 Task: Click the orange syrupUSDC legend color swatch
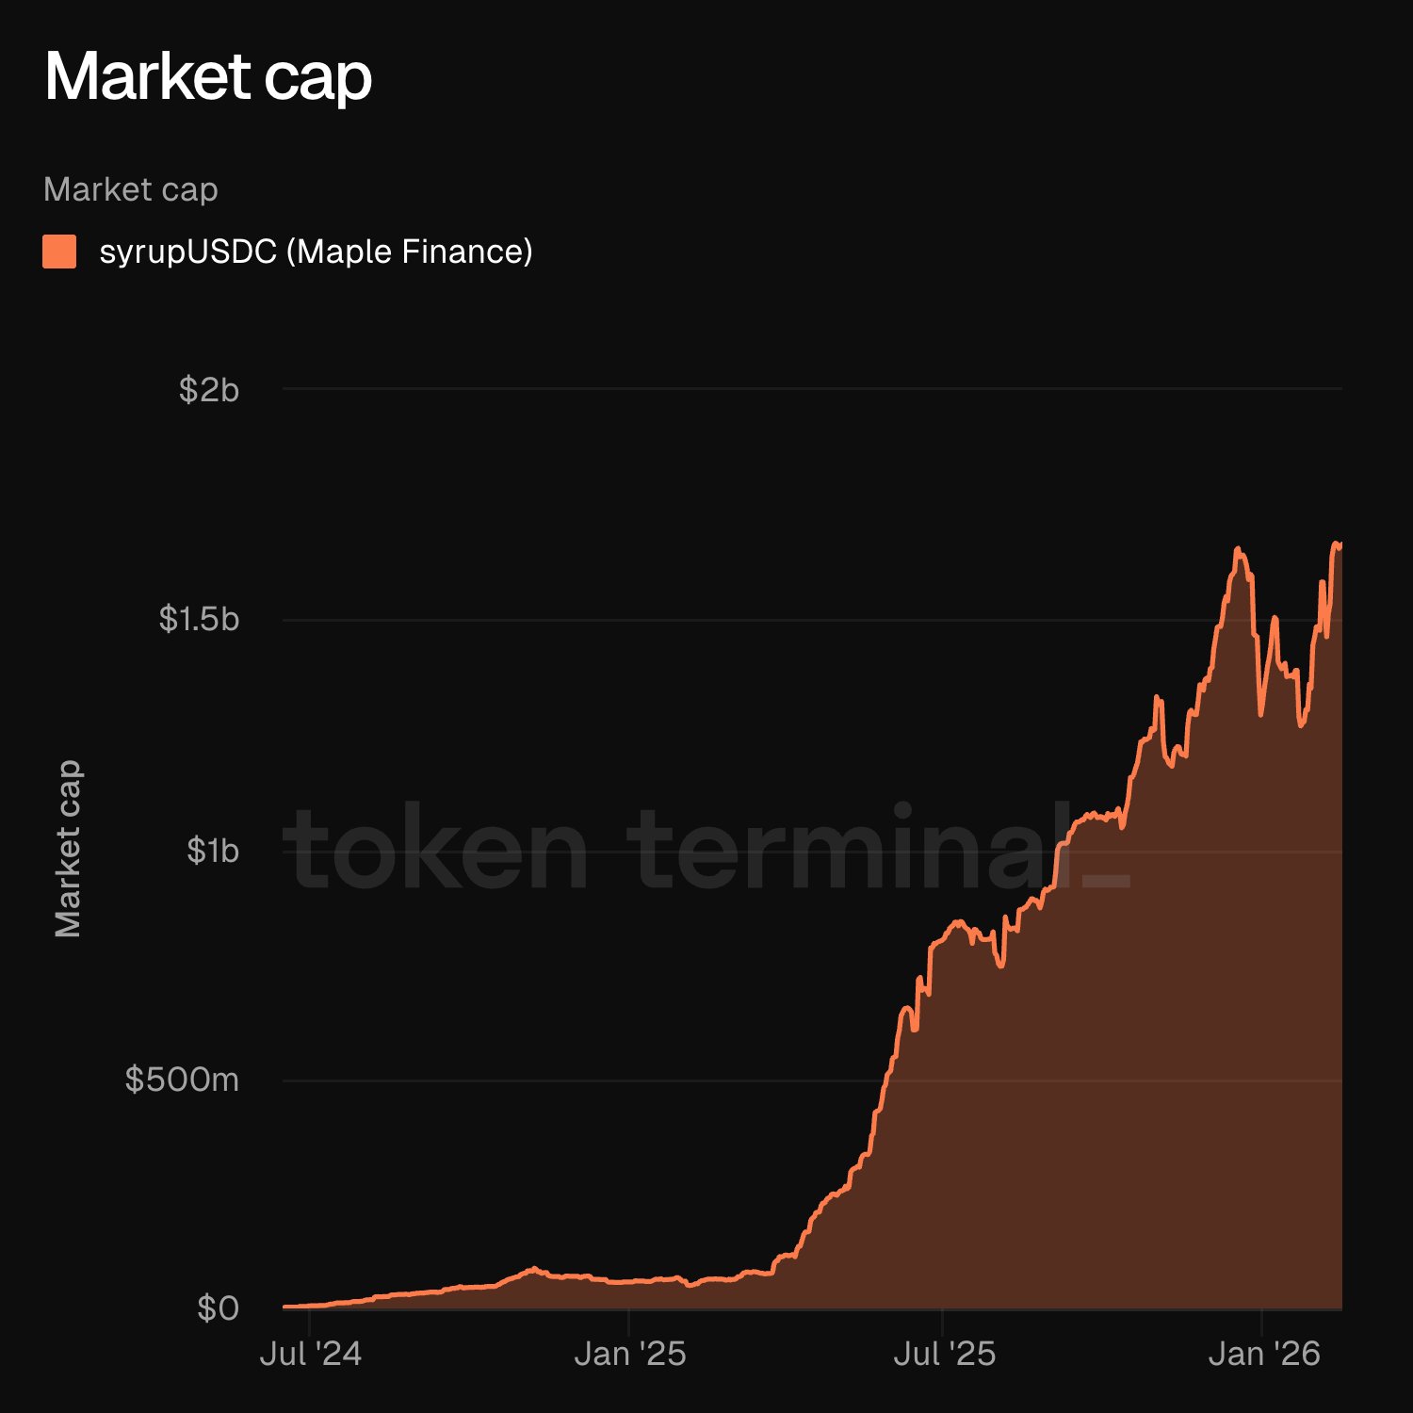[x=59, y=252]
